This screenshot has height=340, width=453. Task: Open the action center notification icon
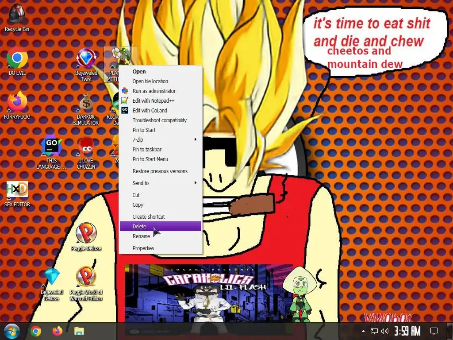point(434,331)
